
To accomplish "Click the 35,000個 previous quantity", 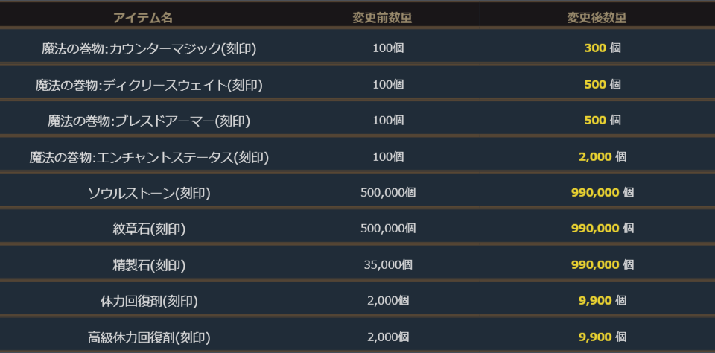I will (388, 264).
